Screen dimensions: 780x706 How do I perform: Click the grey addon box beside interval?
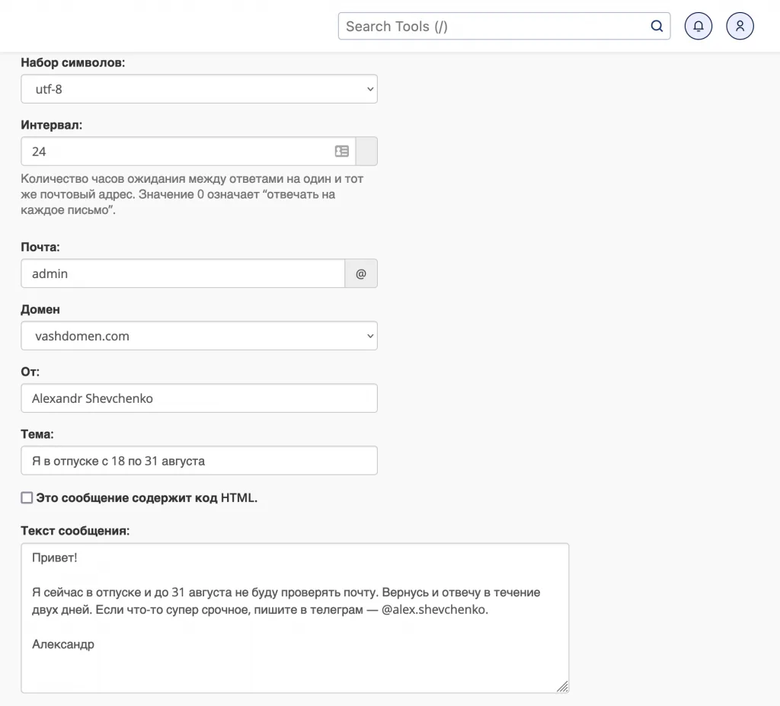tap(366, 152)
